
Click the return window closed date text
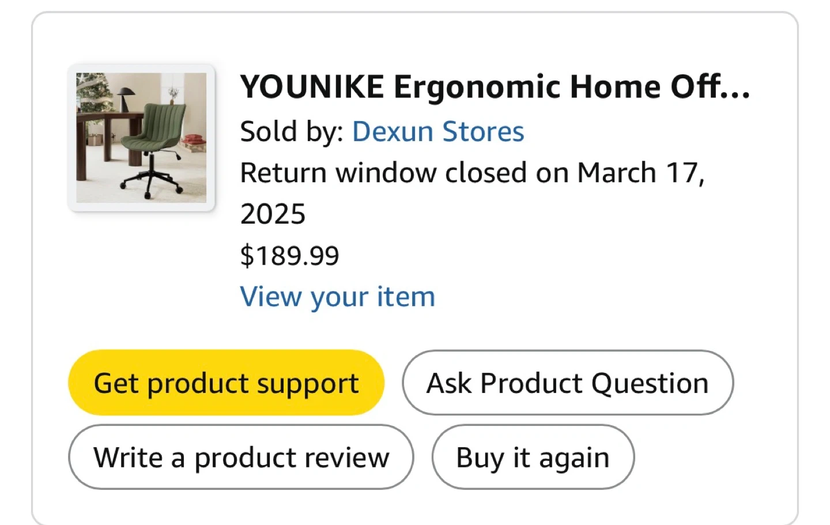[x=471, y=173]
